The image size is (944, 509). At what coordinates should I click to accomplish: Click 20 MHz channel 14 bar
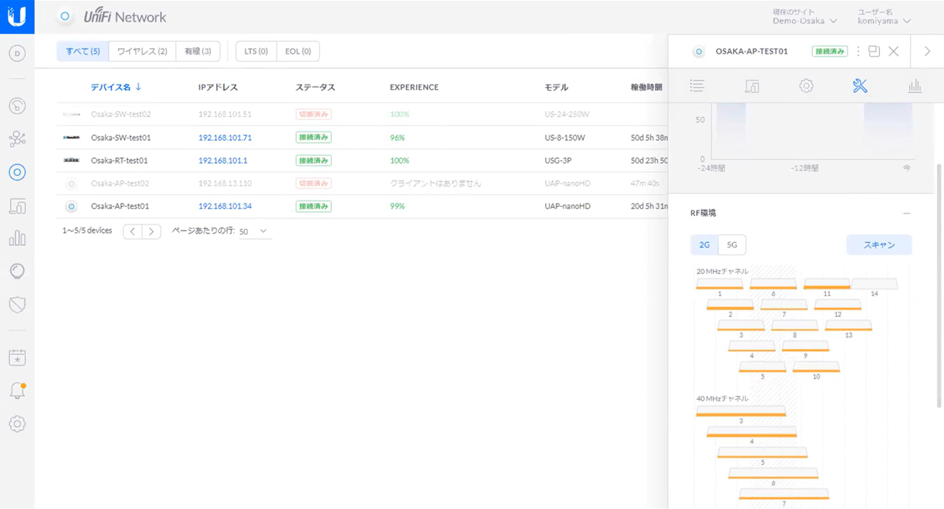click(875, 284)
